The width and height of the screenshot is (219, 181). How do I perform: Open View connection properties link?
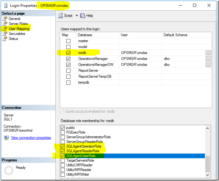click(31, 138)
